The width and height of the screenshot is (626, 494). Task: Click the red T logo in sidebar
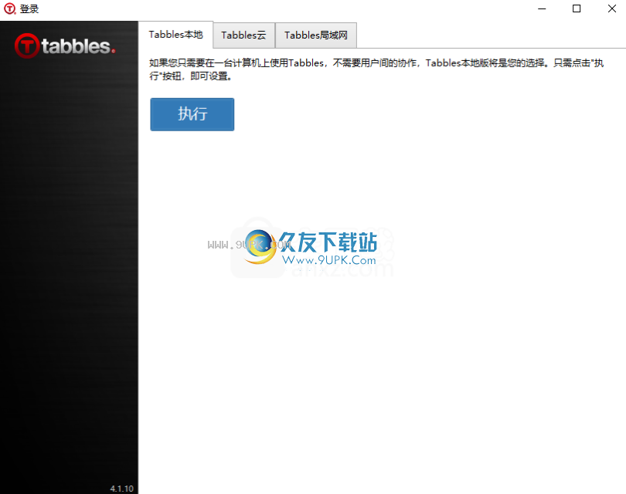pyautogui.click(x=27, y=46)
